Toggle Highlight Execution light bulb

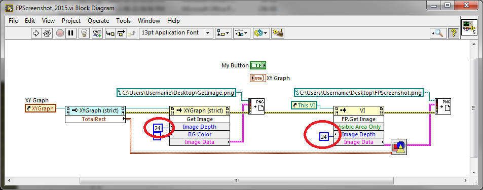point(84,33)
